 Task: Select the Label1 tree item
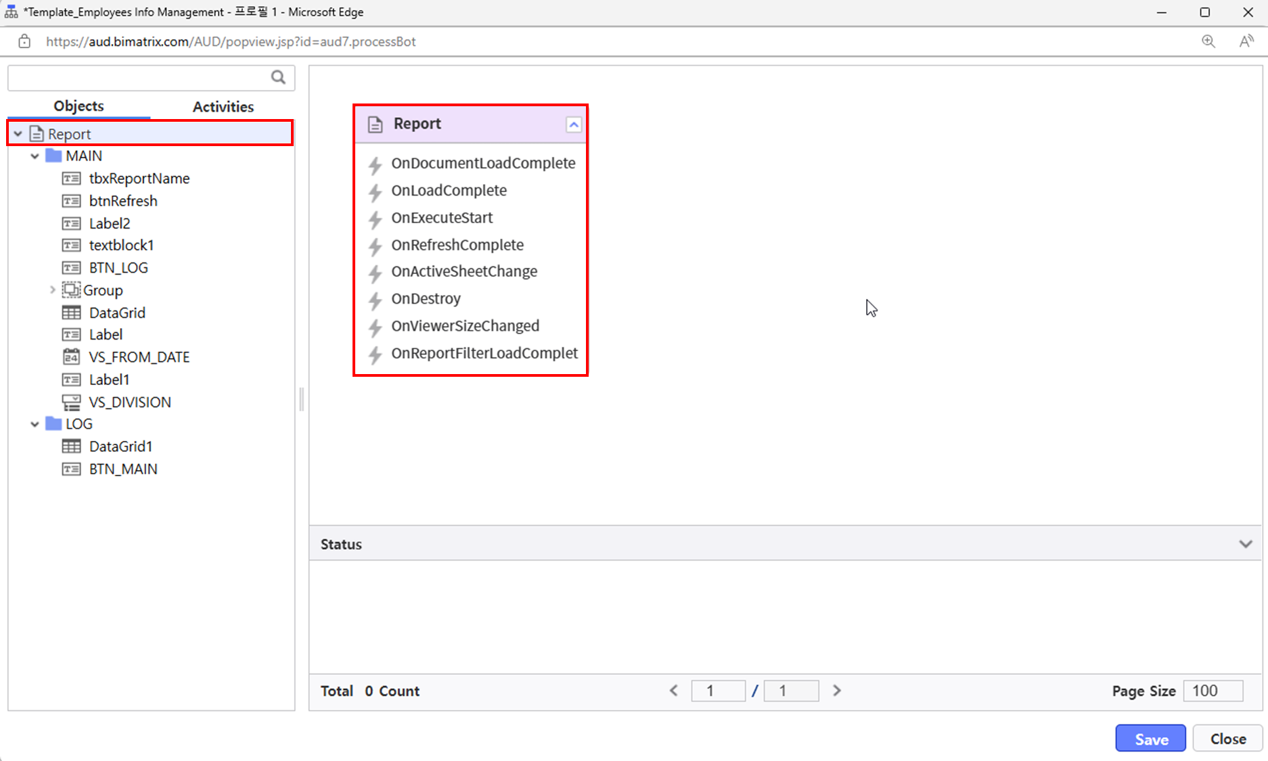coord(109,379)
